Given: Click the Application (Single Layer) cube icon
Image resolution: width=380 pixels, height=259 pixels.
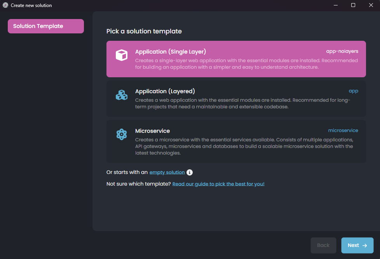Looking at the screenshot, I should (x=122, y=55).
